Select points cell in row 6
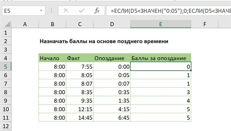This screenshot has width=231, height=131. point(161,75)
